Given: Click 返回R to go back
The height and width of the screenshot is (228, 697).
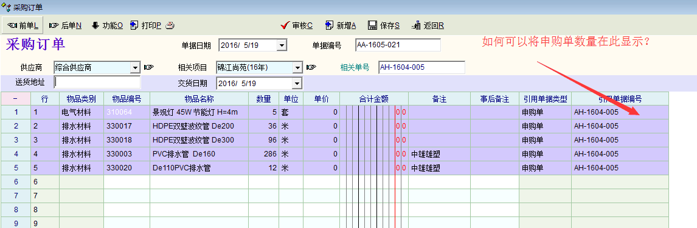Looking at the screenshot, I should [x=428, y=25].
